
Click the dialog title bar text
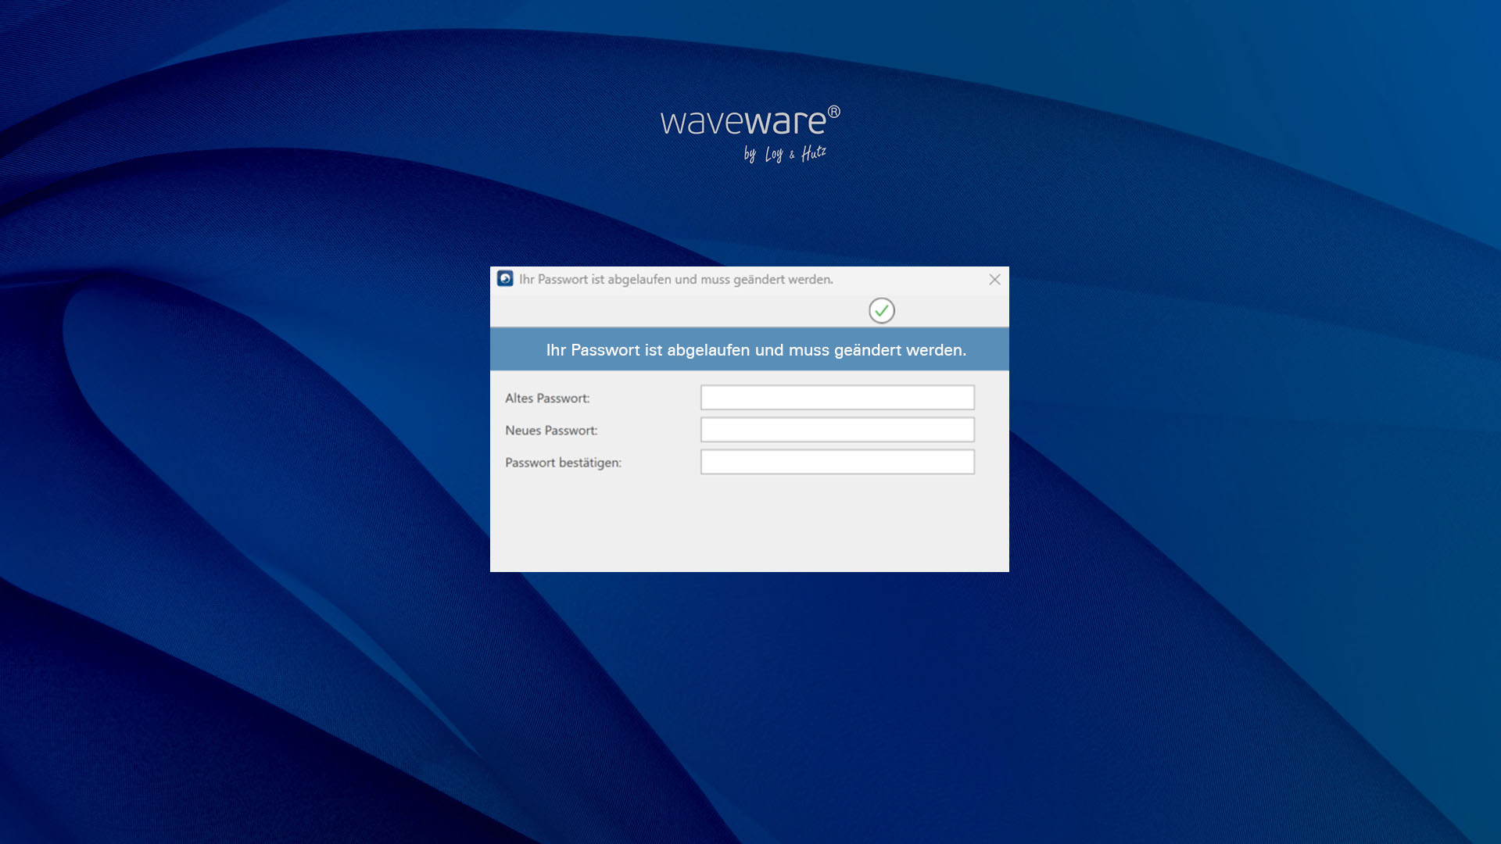676,279
